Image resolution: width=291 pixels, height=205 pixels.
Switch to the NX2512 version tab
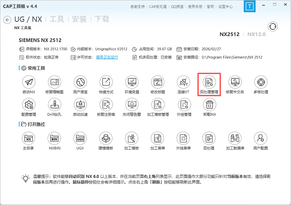(229, 34)
